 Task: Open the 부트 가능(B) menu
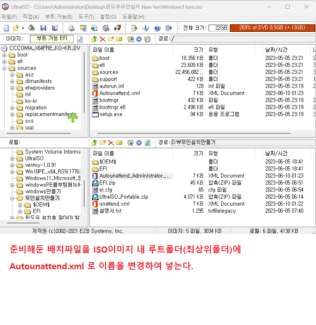[x=59, y=17]
